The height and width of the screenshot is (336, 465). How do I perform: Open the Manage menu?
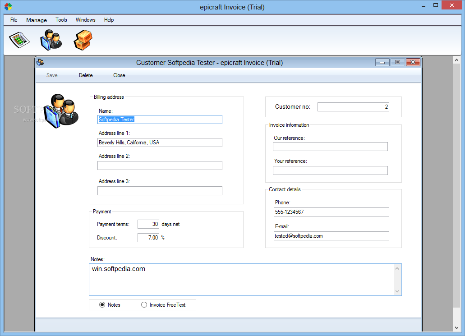point(37,20)
